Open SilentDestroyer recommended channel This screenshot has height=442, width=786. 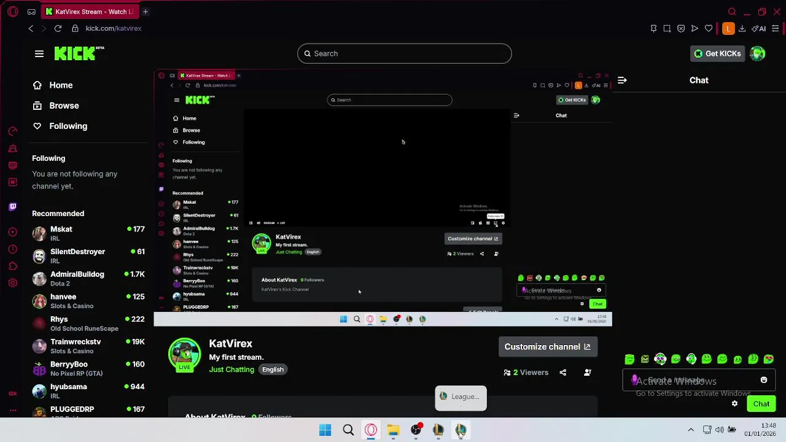click(88, 256)
